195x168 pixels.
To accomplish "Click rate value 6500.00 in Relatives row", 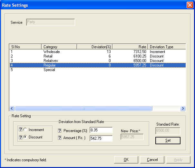I will (140, 61).
